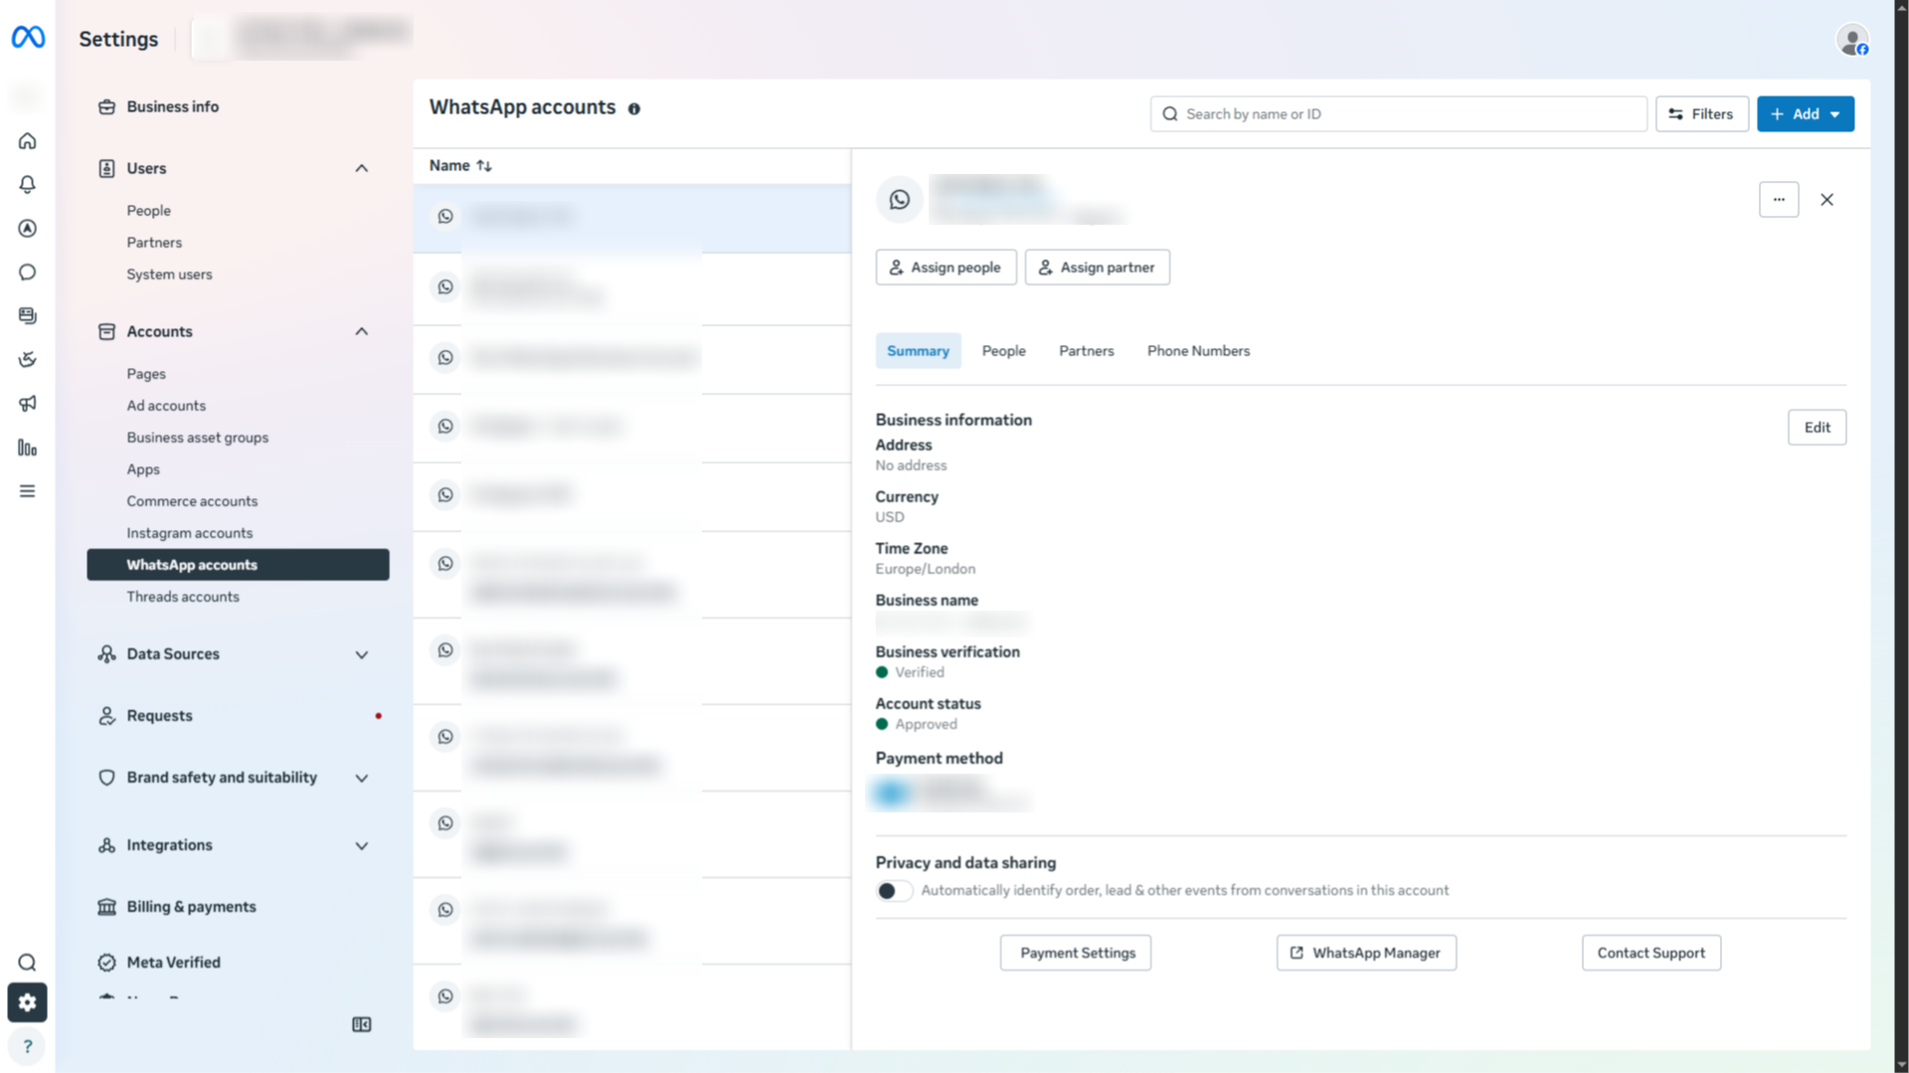Open Business asset groups
Image resolution: width=1909 pixels, height=1073 pixels.
click(197, 438)
